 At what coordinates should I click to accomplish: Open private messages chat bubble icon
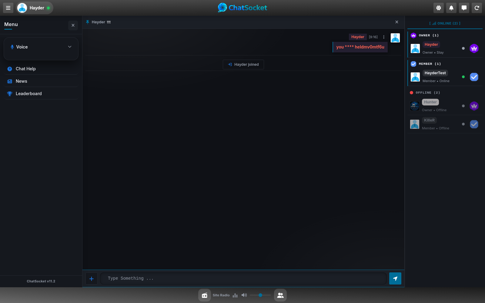pos(464,8)
